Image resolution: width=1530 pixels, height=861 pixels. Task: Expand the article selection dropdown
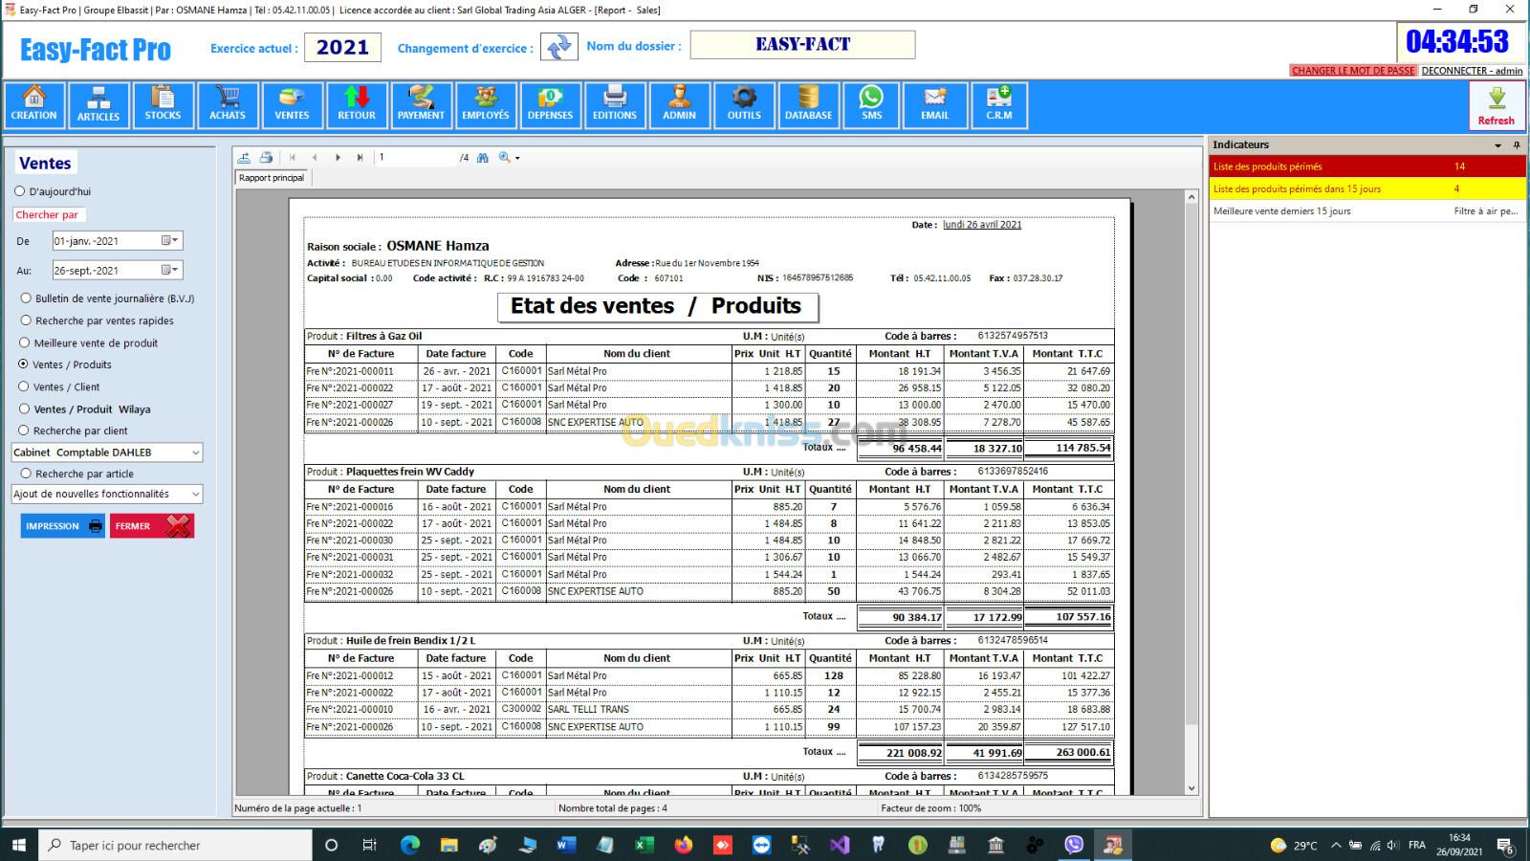195,495
